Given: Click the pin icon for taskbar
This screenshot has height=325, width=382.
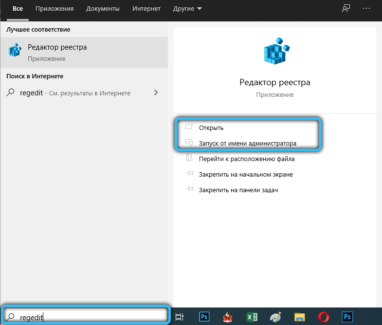Looking at the screenshot, I should [x=189, y=189].
